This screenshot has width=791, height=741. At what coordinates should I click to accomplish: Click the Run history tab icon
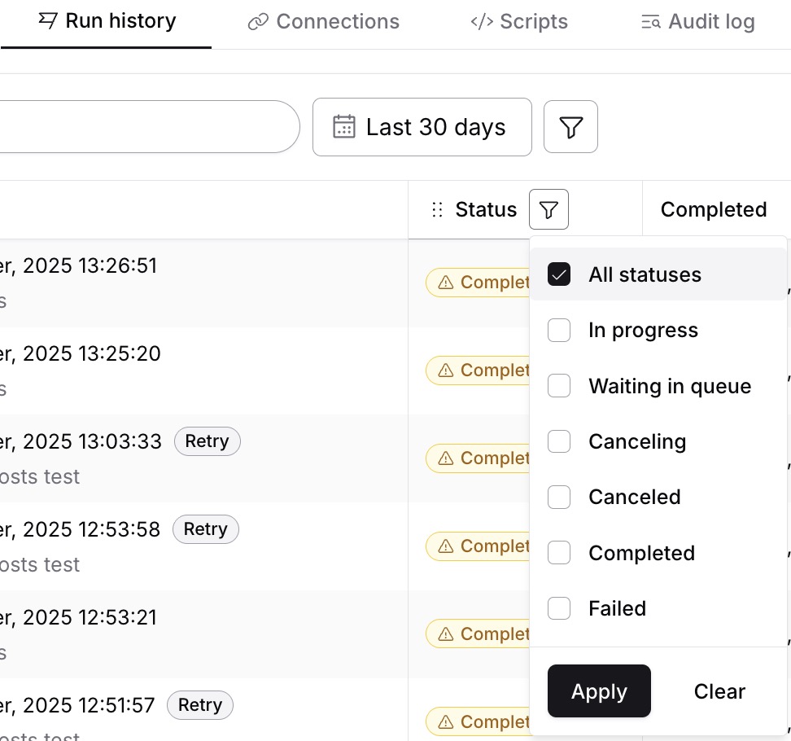(x=48, y=20)
